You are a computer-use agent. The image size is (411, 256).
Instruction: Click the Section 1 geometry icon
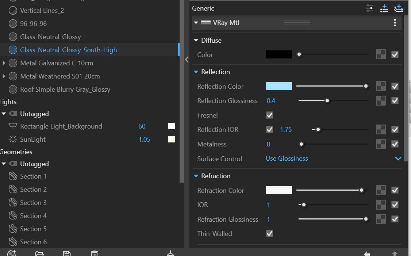coord(13,176)
